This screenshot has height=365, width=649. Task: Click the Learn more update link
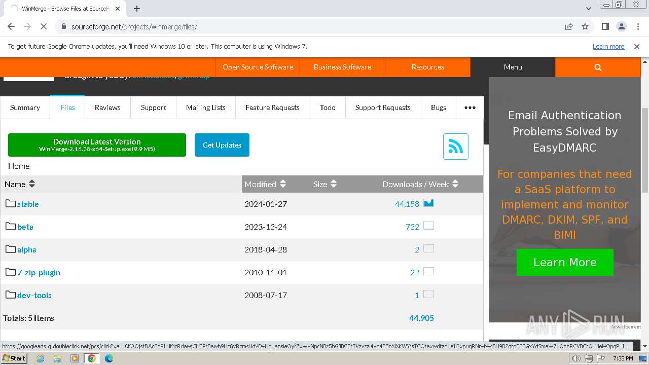(608, 46)
